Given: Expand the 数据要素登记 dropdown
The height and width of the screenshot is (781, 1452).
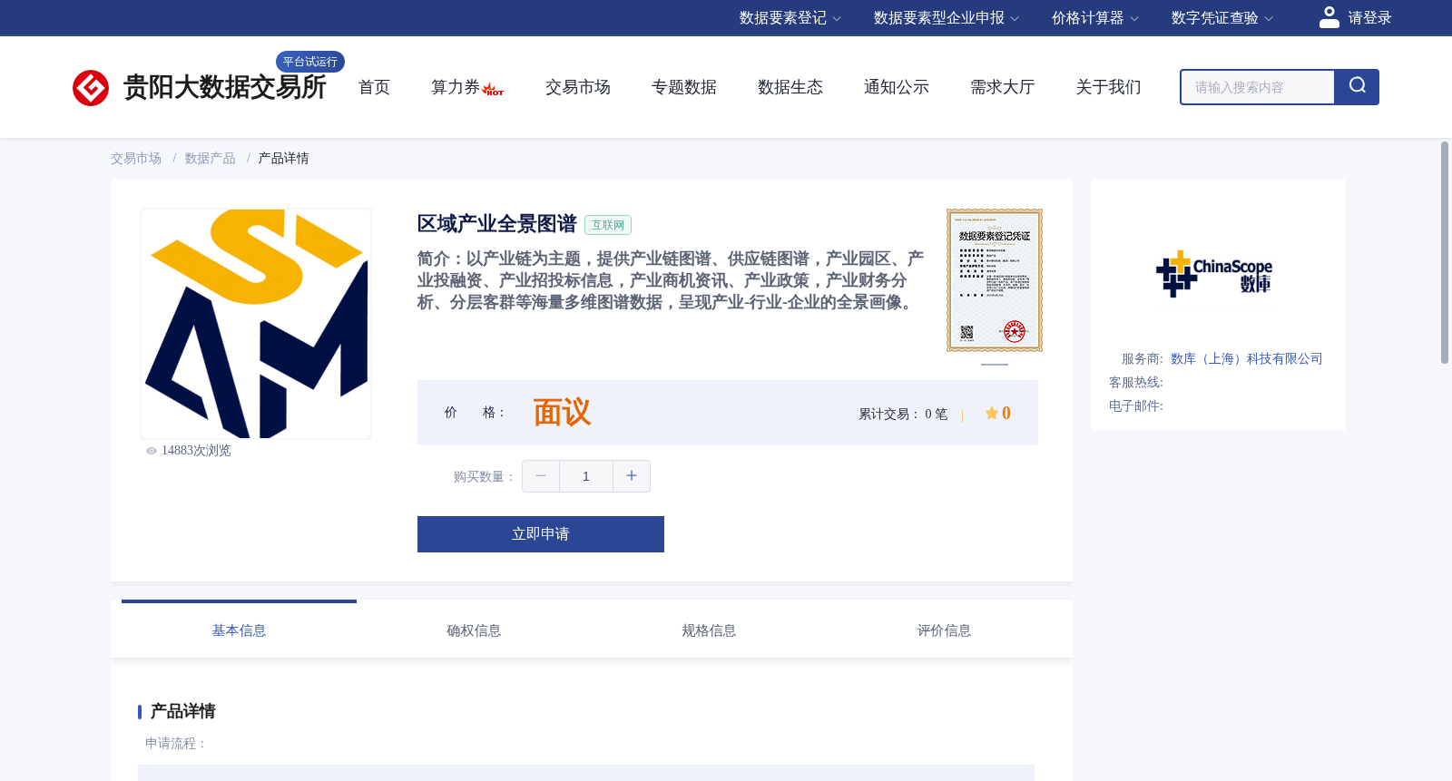Looking at the screenshot, I should pos(790,18).
